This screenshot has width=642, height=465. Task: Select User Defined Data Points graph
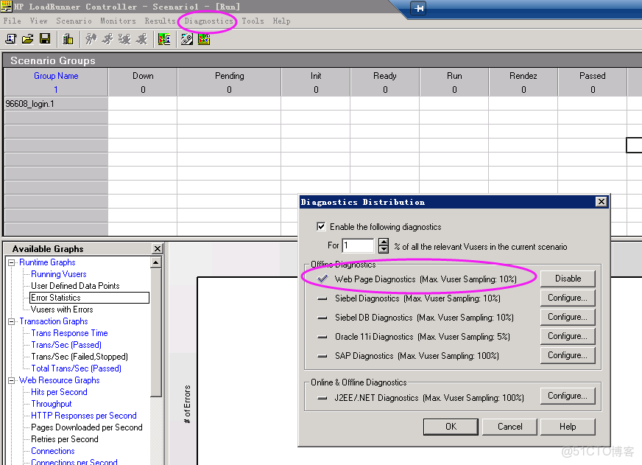coord(75,286)
